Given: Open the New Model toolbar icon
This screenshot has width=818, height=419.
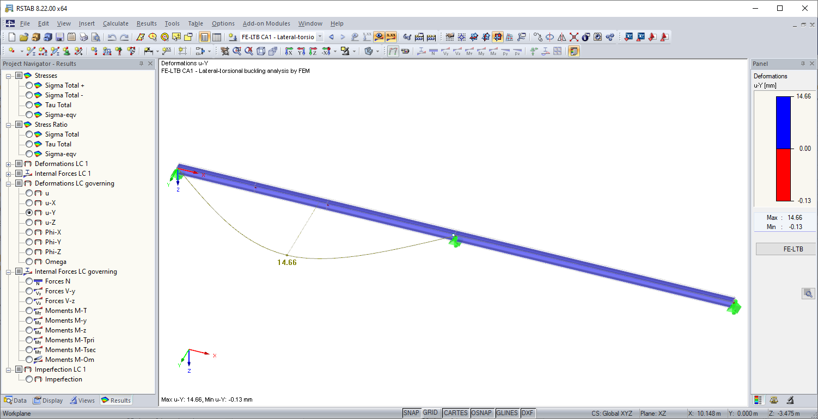Looking at the screenshot, I should [x=13, y=36].
